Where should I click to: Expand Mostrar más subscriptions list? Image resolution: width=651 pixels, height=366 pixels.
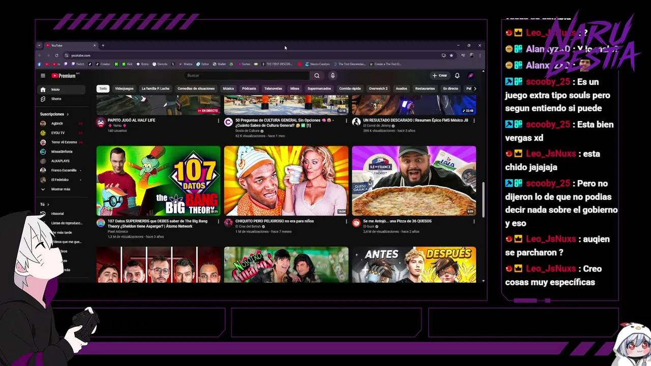click(x=62, y=189)
